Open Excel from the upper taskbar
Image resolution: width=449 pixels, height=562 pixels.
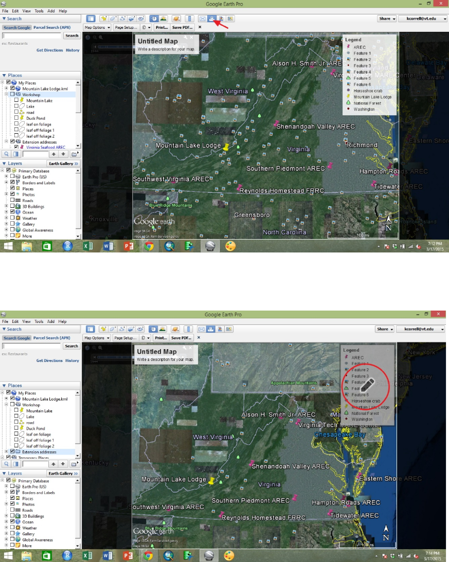(88, 246)
